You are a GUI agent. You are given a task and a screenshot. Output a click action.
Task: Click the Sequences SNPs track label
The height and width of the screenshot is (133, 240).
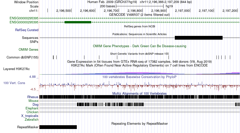(30, 40)
